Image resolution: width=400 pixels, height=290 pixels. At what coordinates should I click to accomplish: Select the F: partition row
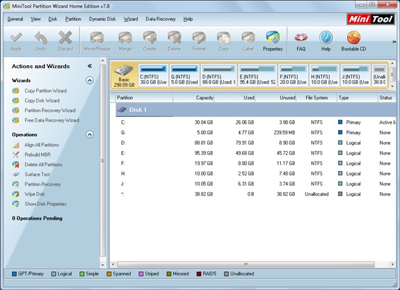click(x=256, y=163)
